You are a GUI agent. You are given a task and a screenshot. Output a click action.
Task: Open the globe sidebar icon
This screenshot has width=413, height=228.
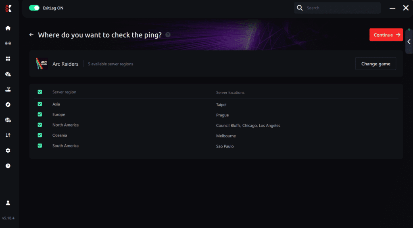[x=8, y=120]
